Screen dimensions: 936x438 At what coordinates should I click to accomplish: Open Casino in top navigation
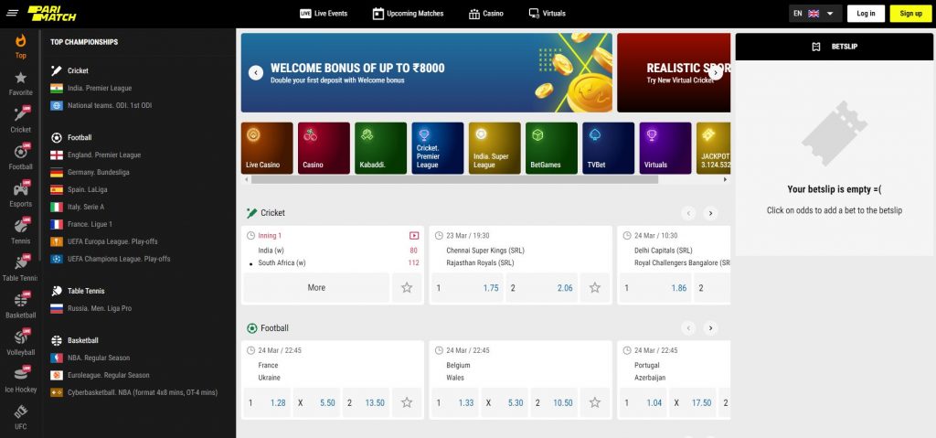coord(485,13)
